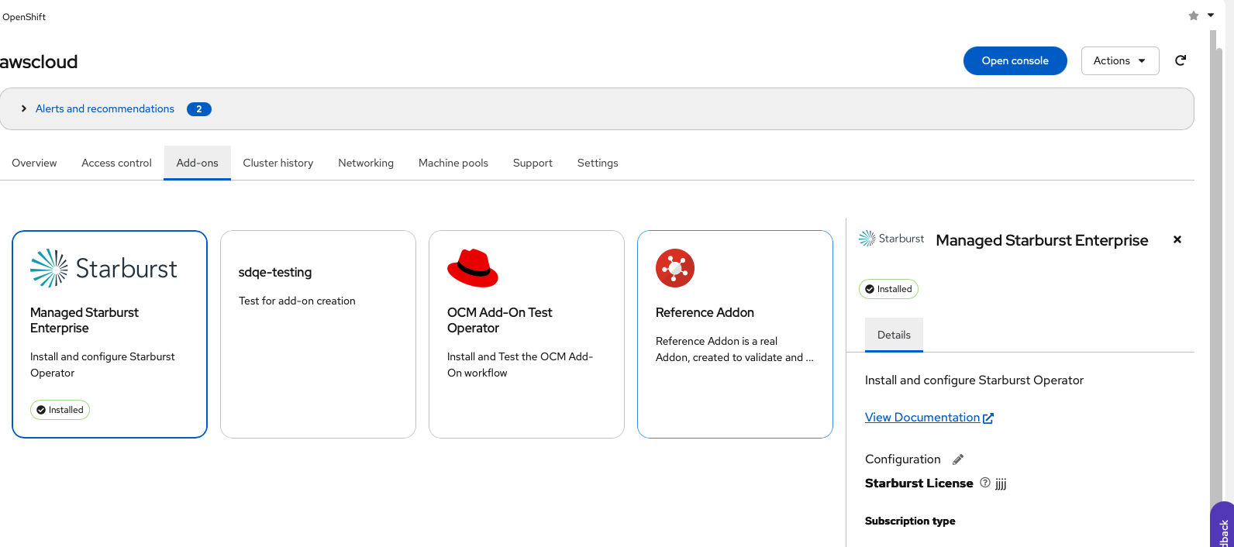Click the Starburst logo on add-on card

pyautogui.click(x=103, y=268)
